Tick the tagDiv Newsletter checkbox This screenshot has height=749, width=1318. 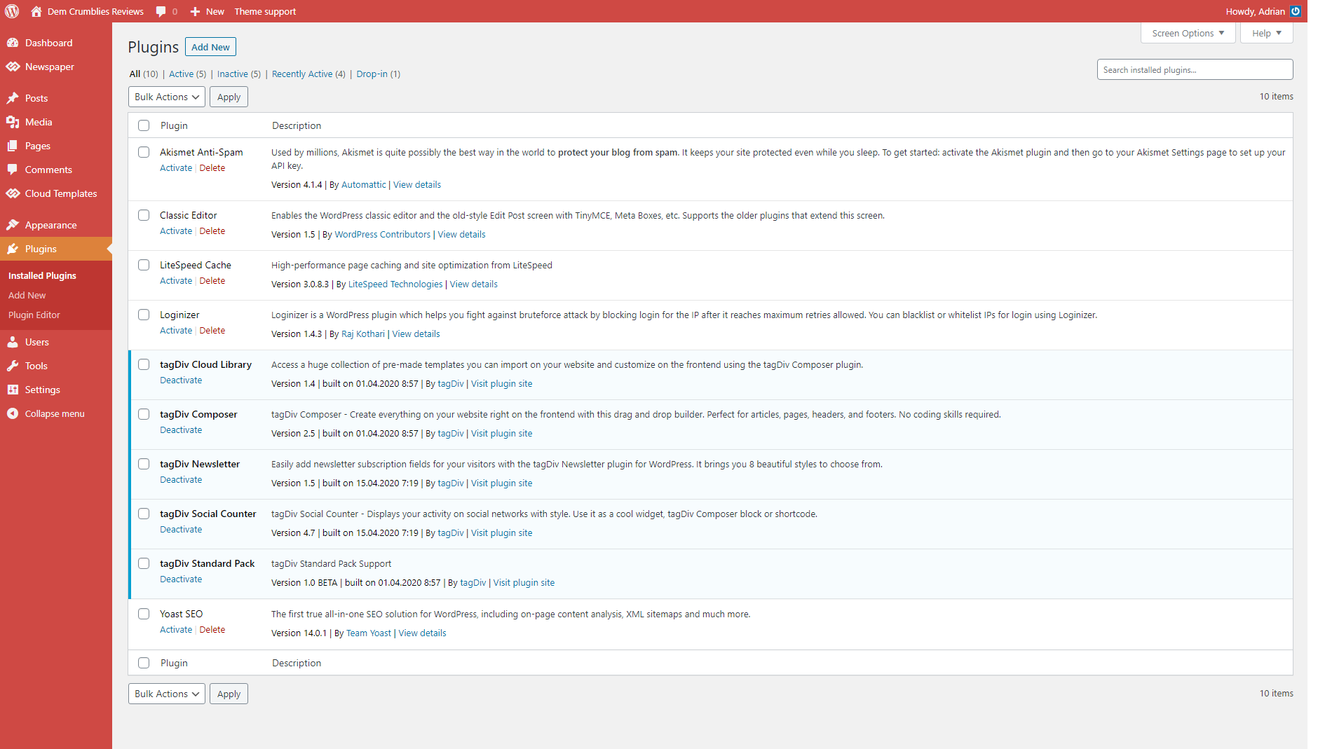pos(144,464)
